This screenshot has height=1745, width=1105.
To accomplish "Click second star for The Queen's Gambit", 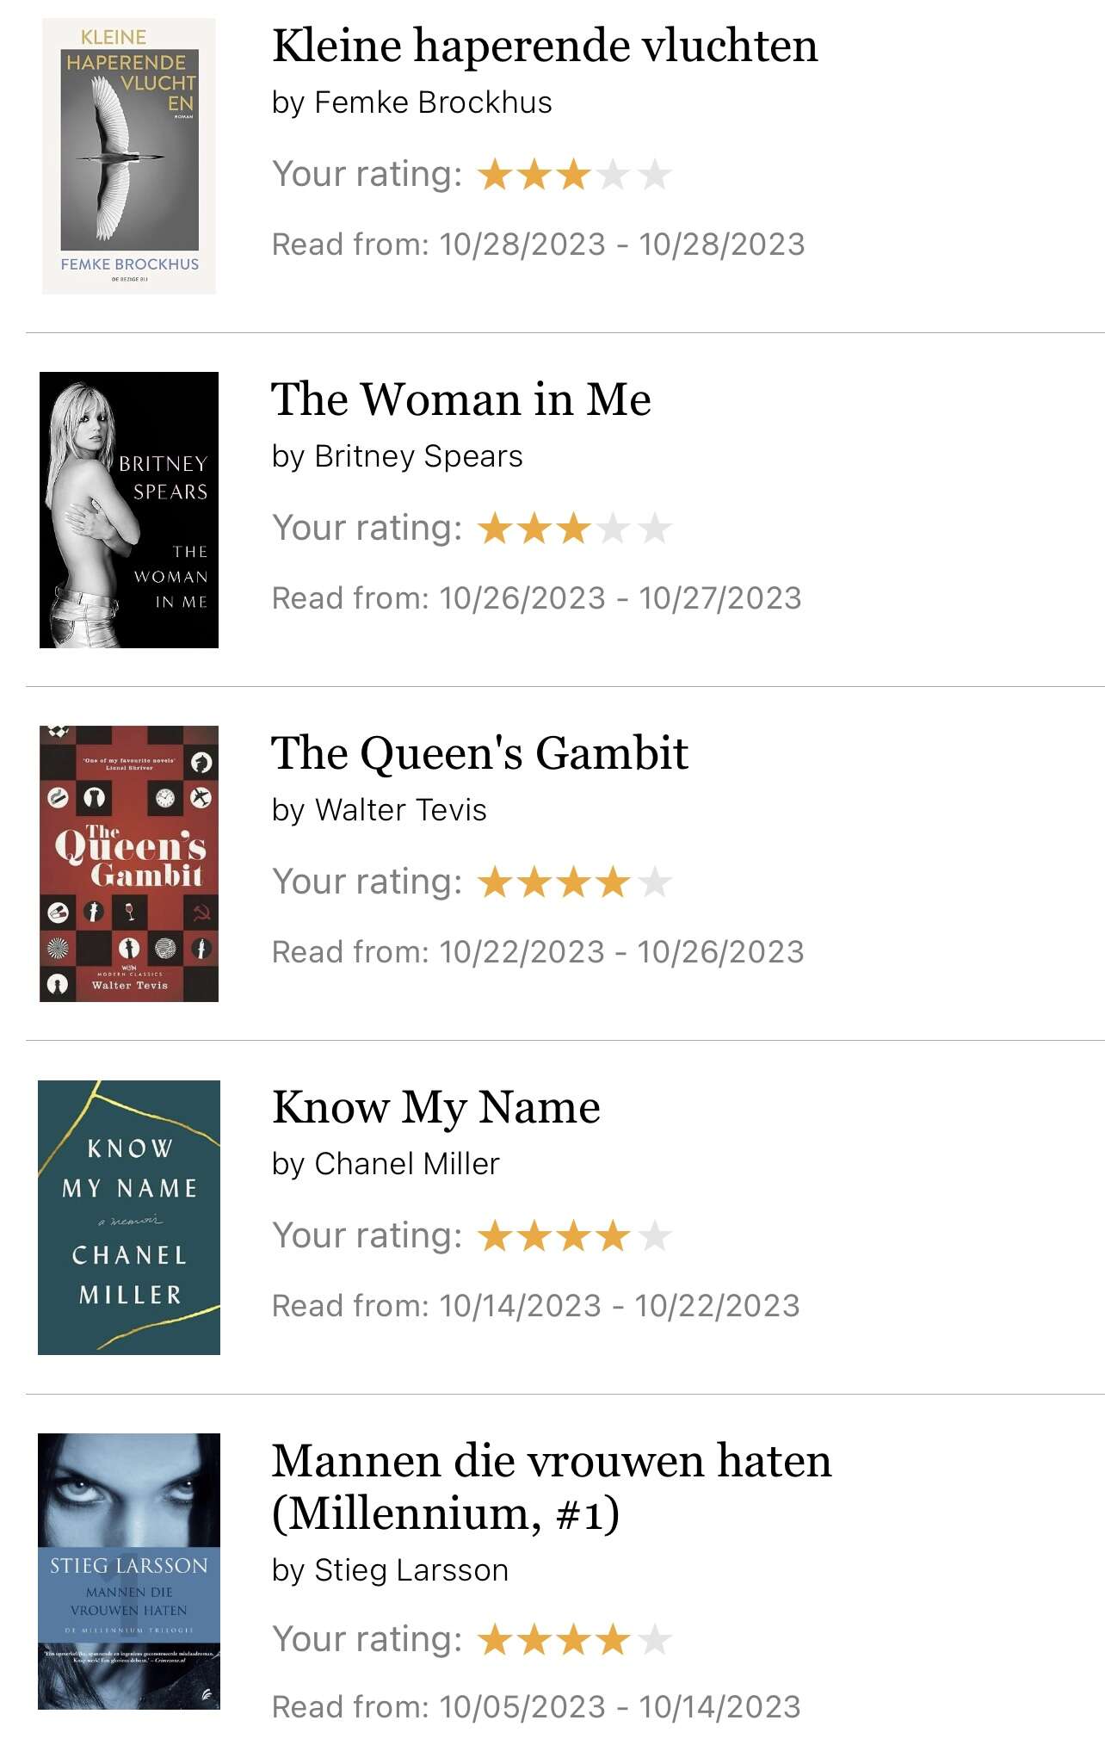I will (x=534, y=882).
